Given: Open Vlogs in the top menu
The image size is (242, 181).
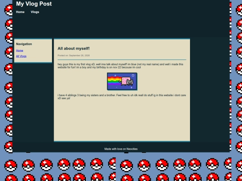Looking at the screenshot, I should coord(35,12).
